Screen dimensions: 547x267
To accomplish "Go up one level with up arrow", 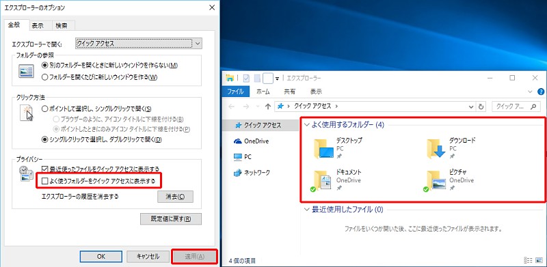I will tap(268, 107).
